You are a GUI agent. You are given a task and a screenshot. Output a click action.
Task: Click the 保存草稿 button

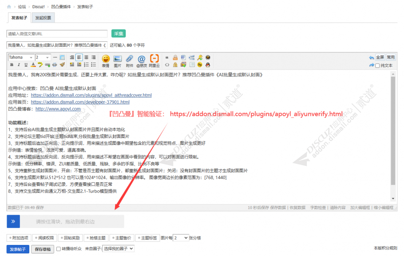43,249
